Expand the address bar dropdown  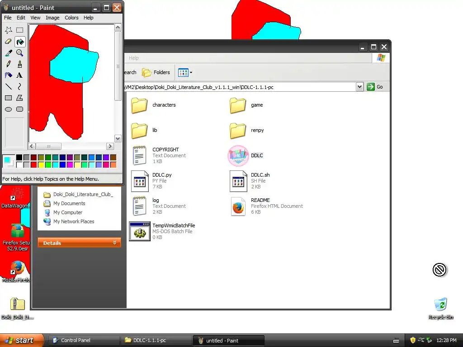click(359, 87)
